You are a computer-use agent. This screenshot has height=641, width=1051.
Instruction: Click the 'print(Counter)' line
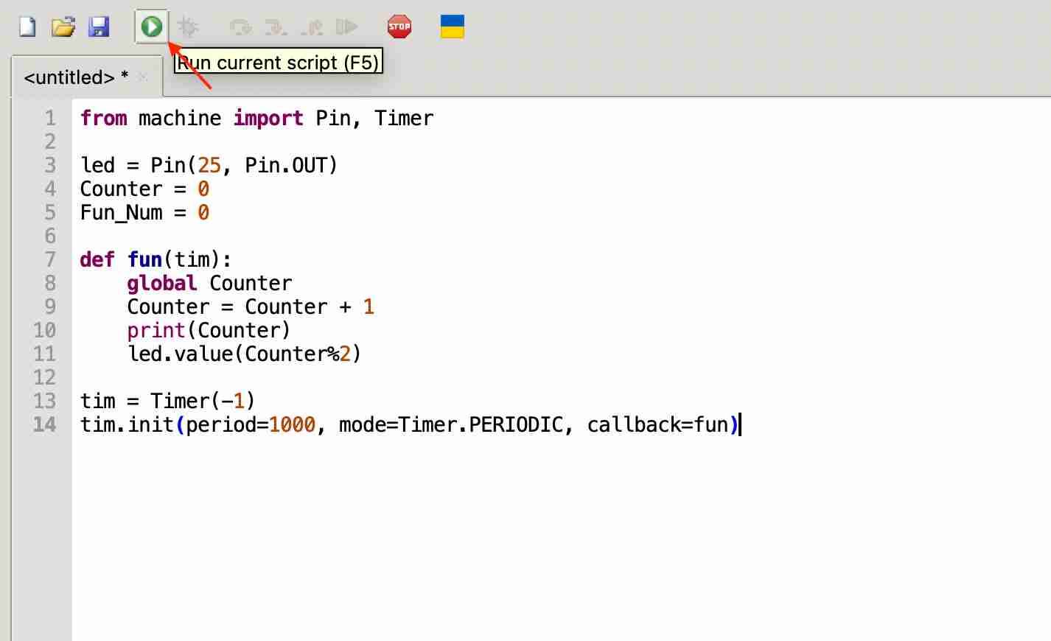click(209, 330)
